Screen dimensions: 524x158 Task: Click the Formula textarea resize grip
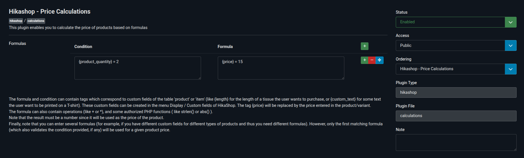[343, 78]
